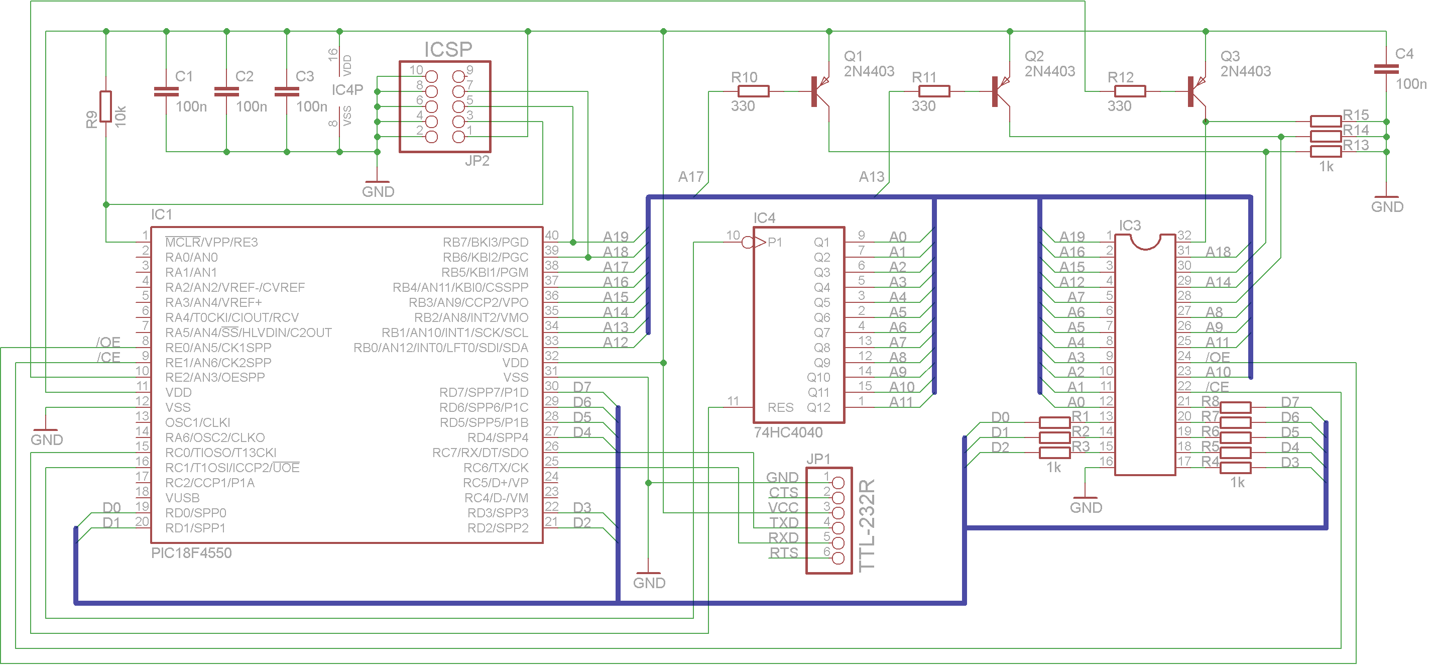This screenshot has width=1436, height=665.
Task: Click the RB7/BKI3/PGD pin label
Action: coord(485,243)
